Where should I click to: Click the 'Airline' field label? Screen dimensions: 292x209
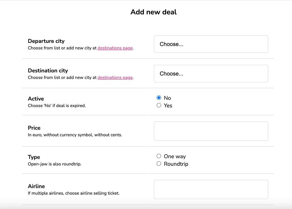[x=36, y=186]
